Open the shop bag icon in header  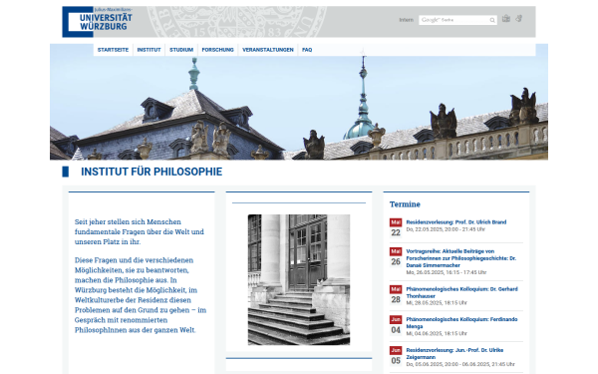point(506,19)
